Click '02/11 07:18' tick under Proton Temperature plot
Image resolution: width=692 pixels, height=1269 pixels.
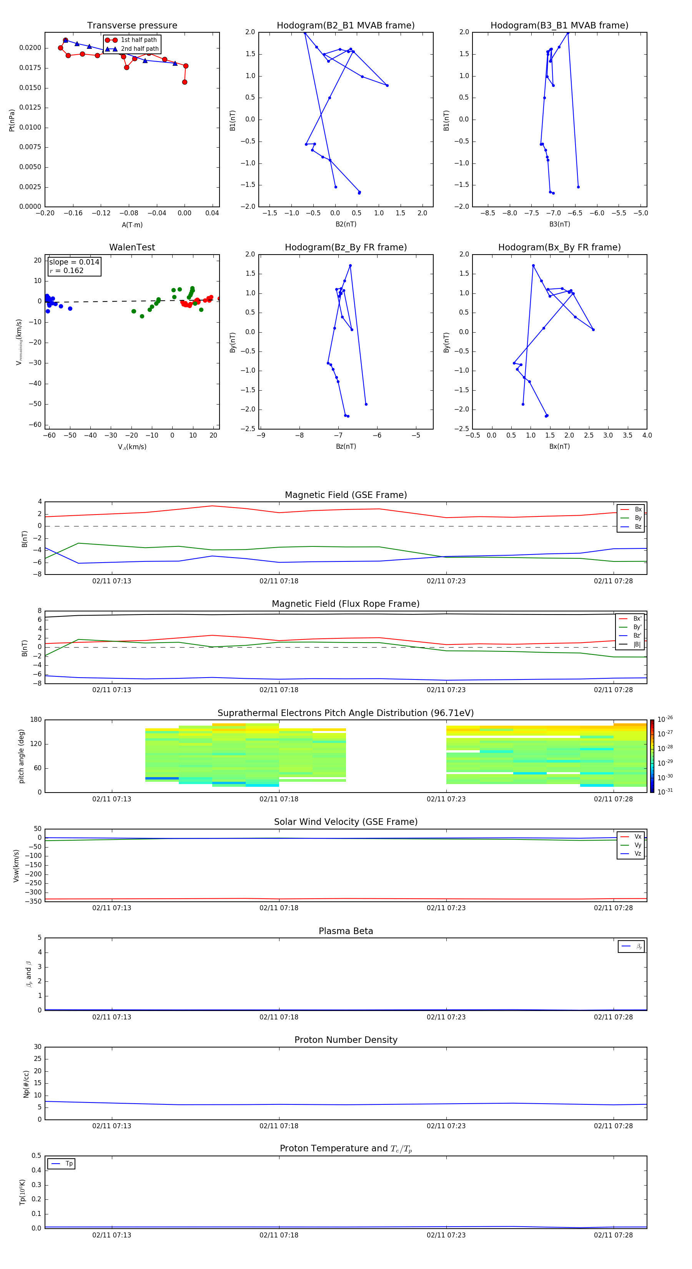click(x=279, y=1235)
